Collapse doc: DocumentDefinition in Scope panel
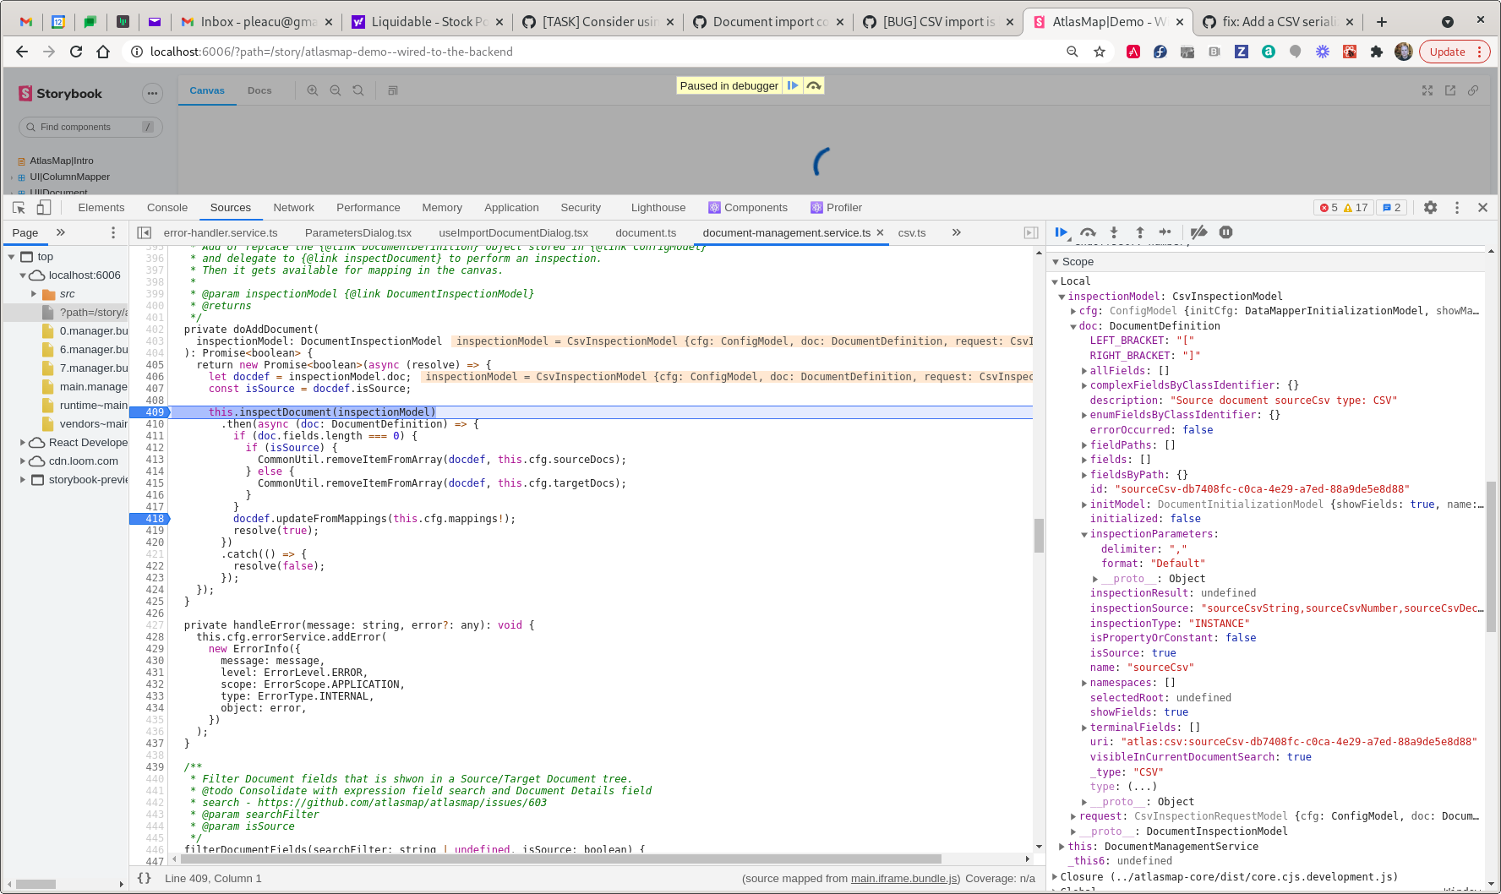This screenshot has height=894, width=1501. pos(1074,326)
